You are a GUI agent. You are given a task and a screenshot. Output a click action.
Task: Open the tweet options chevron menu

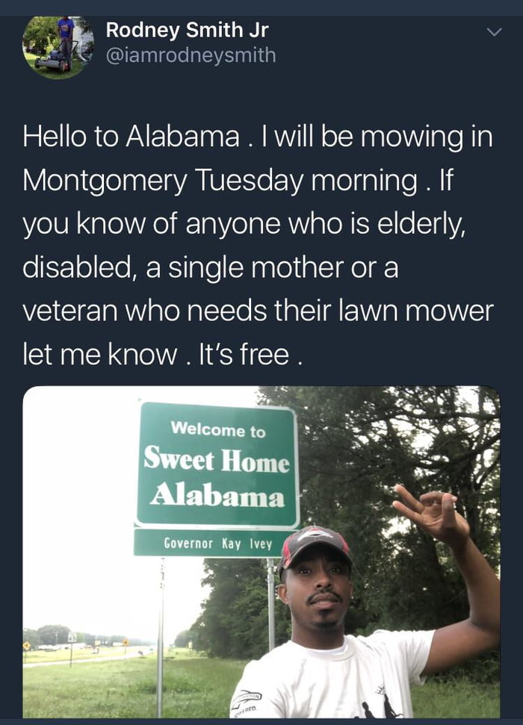click(493, 32)
